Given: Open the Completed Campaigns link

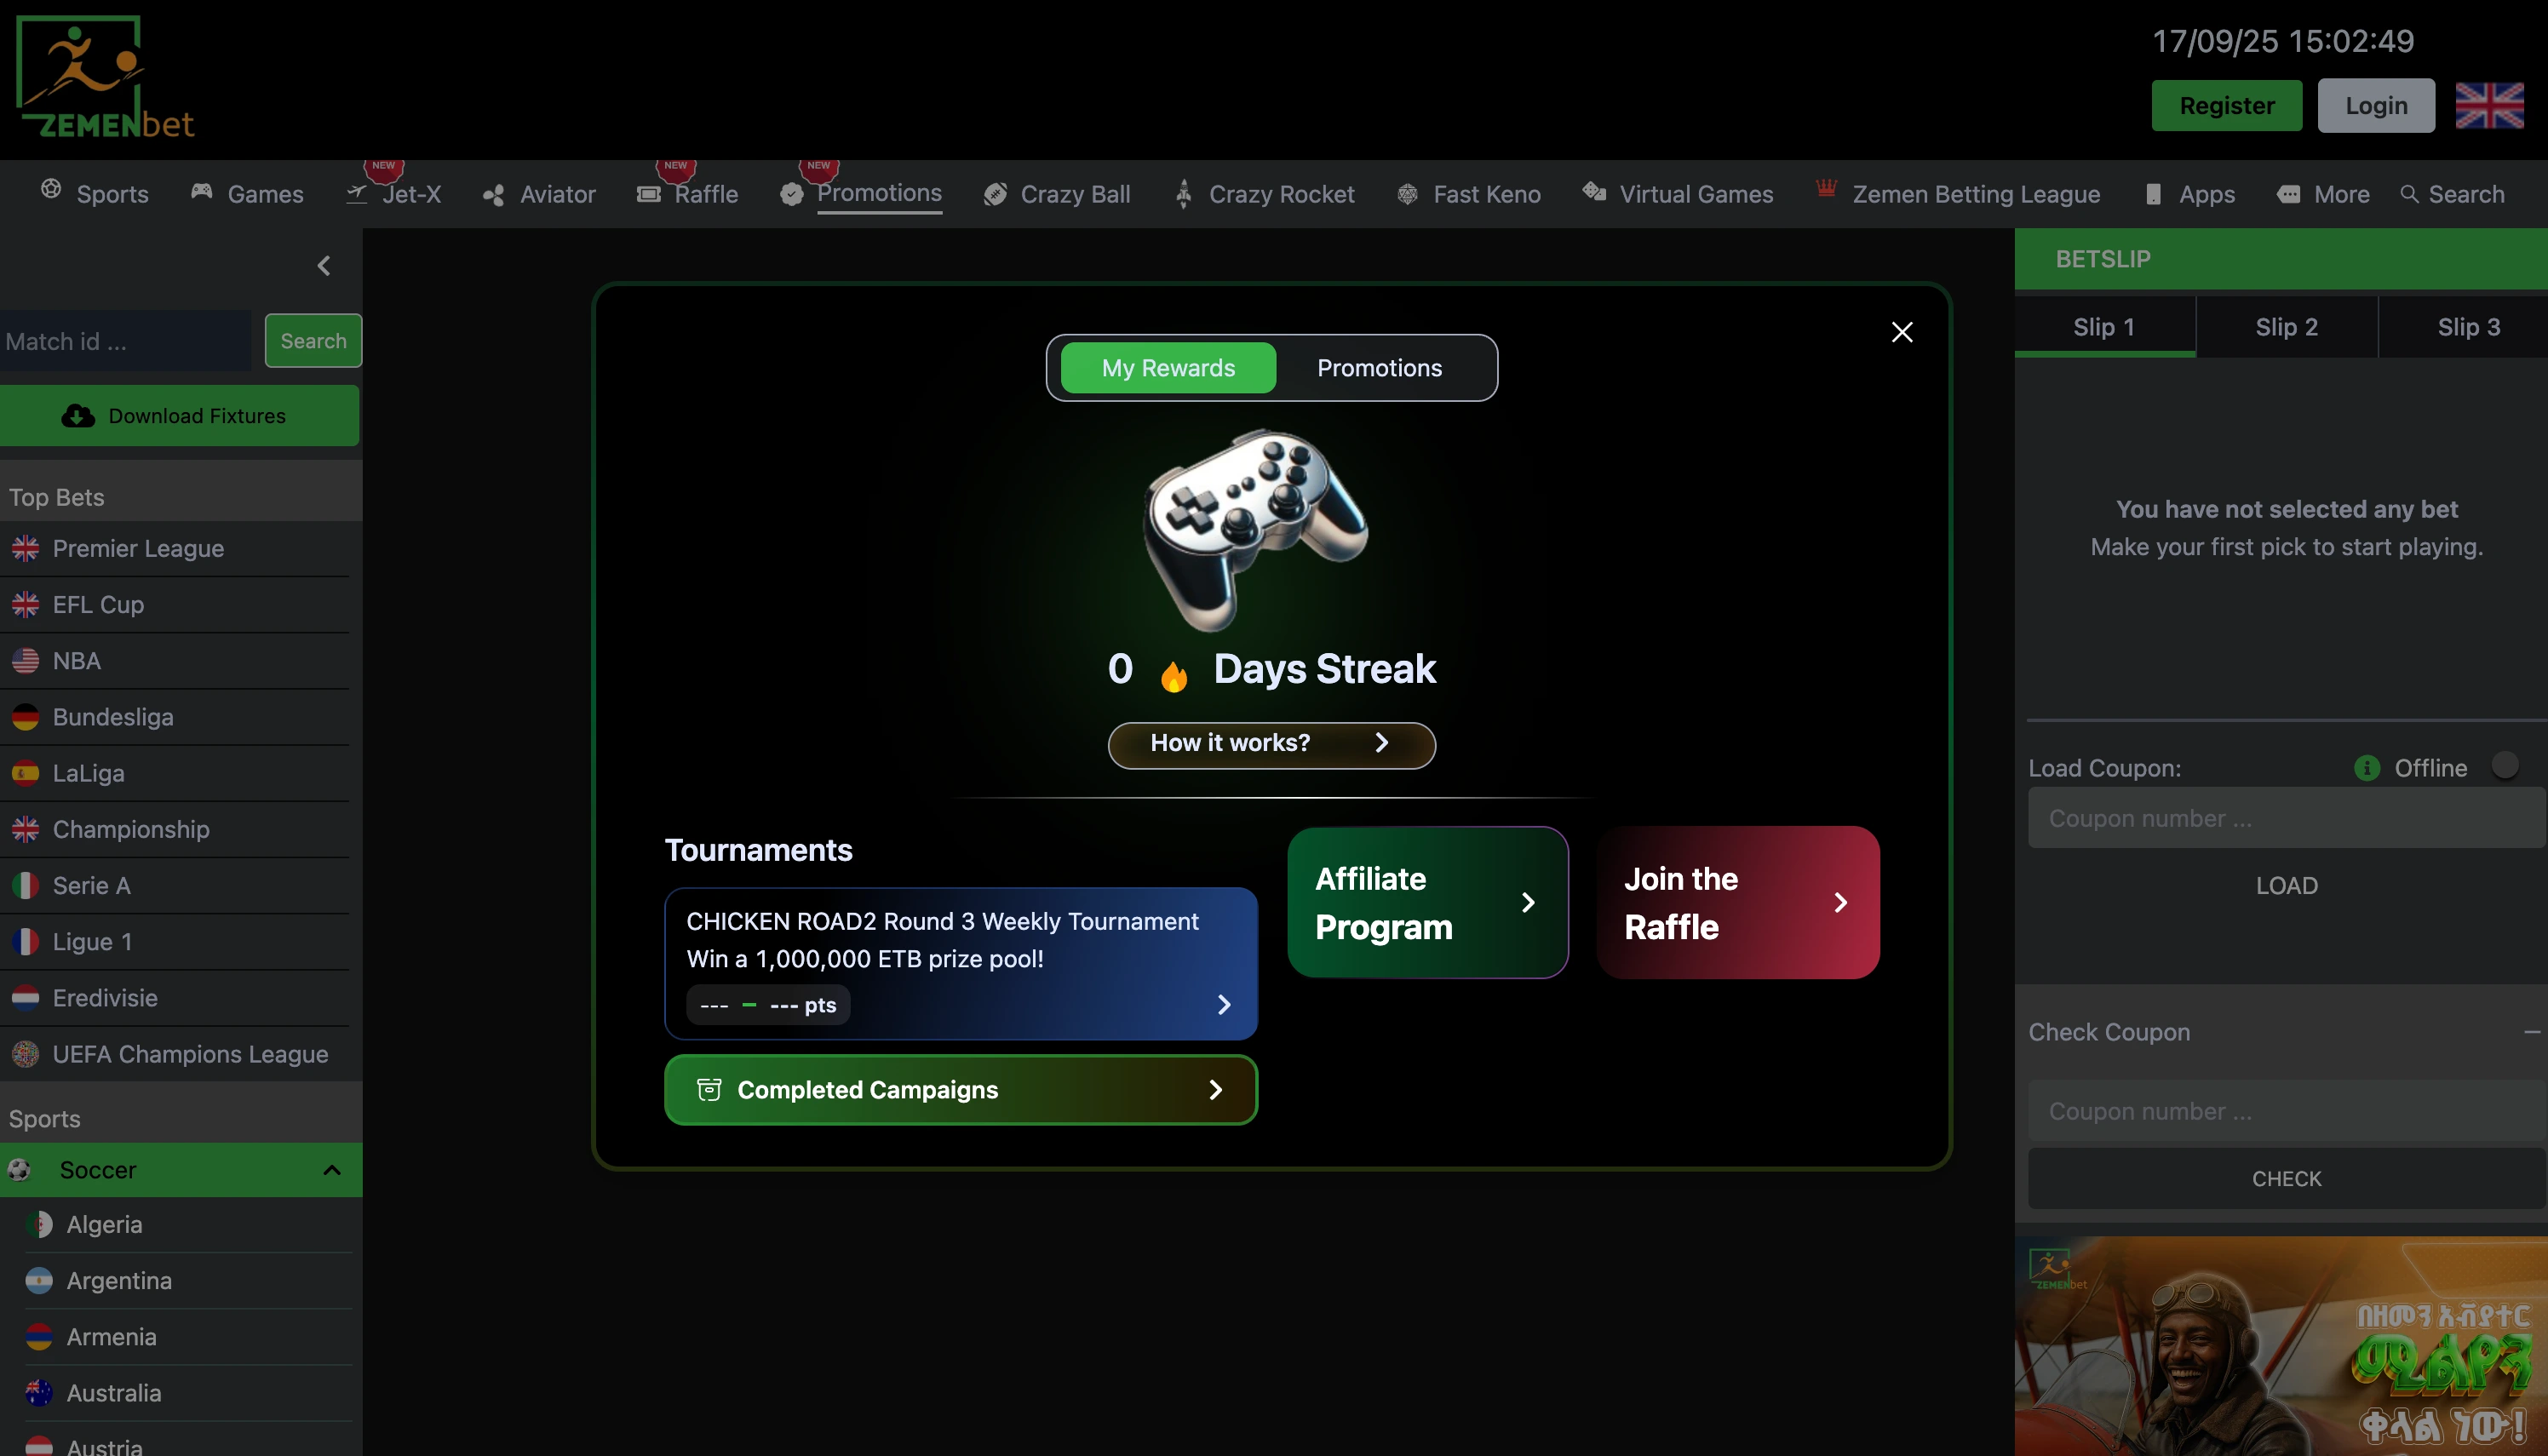Looking at the screenshot, I should [x=960, y=1089].
